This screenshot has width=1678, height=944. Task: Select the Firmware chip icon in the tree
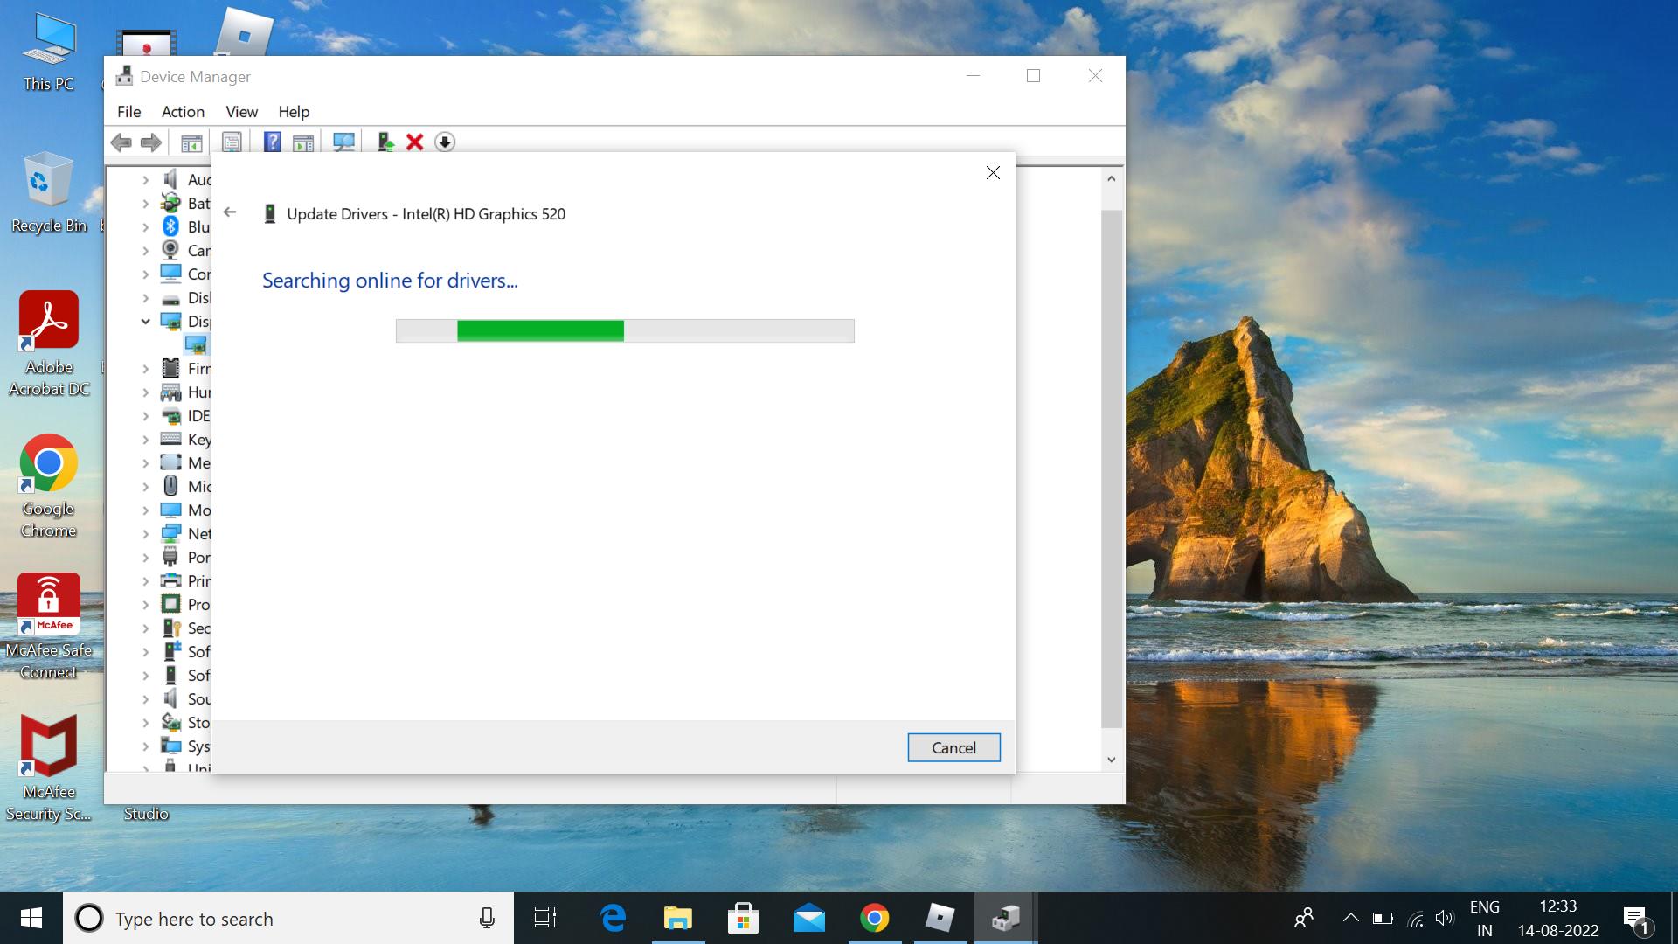click(x=170, y=368)
